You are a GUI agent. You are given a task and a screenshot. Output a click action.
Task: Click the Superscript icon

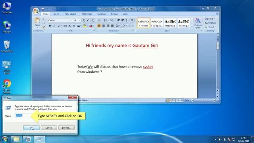tap(74, 26)
